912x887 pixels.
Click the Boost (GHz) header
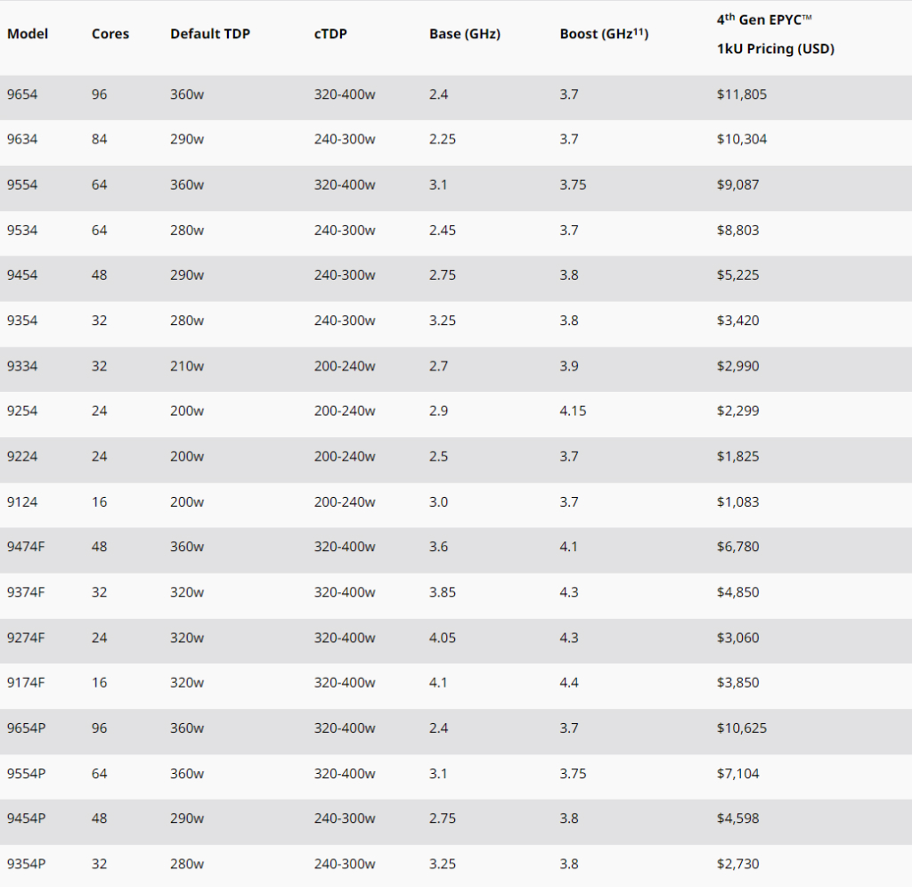point(604,34)
